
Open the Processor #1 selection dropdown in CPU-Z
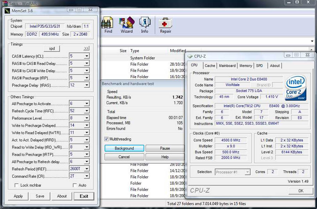coord(247,172)
